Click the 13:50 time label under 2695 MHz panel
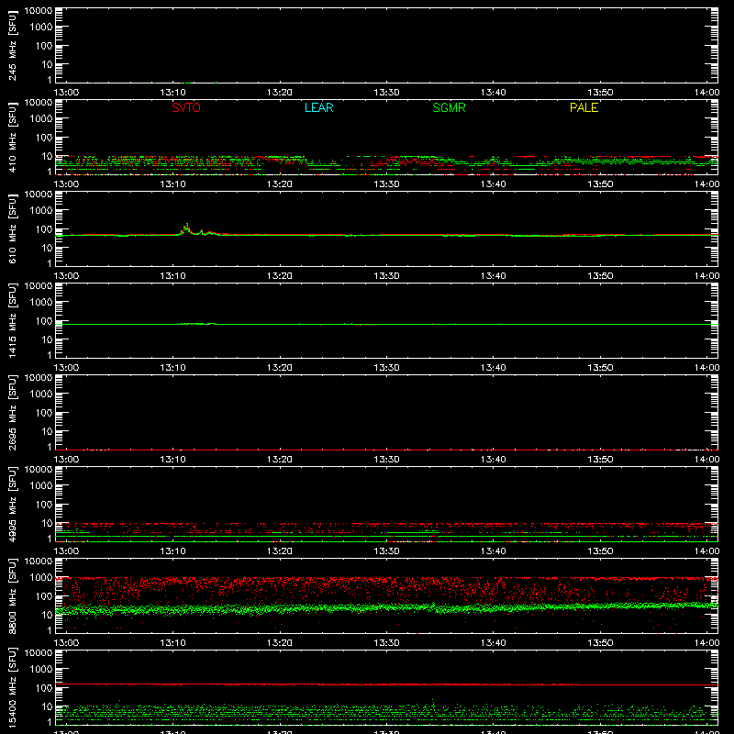Viewport: 734px width, 734px height. (x=600, y=460)
